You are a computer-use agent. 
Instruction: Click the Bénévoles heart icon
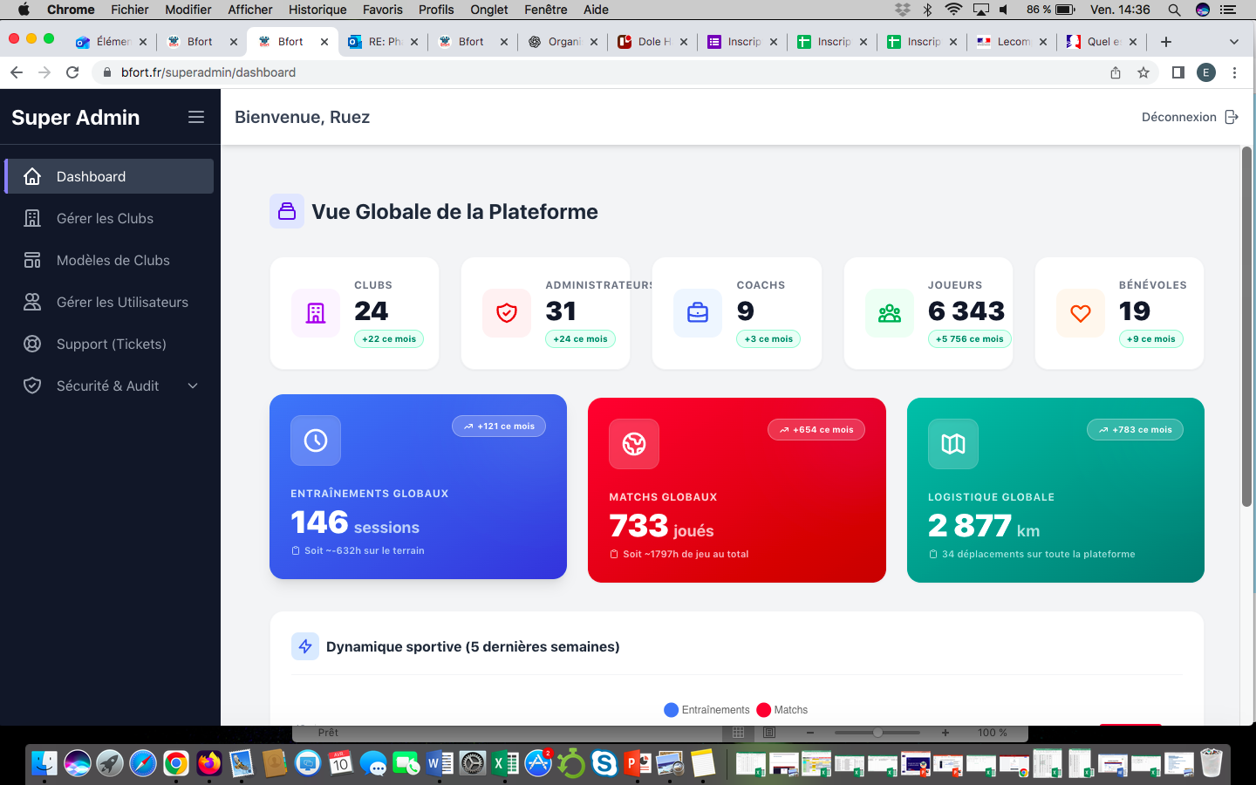pos(1081,313)
